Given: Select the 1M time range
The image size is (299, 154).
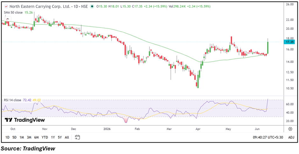Looking at the screenshot, I should (22, 137).
